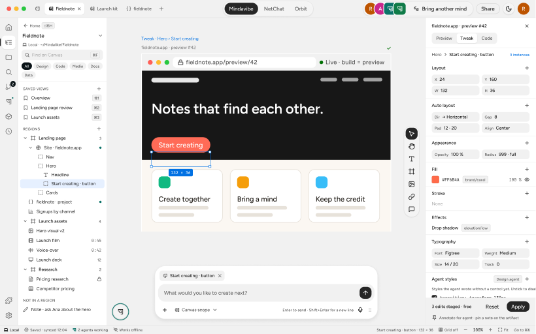Screen dimensions: 536x334
Task: Select the link tool
Action: 412,197
